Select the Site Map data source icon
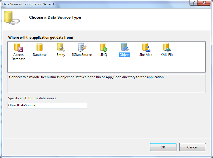 [146, 47]
